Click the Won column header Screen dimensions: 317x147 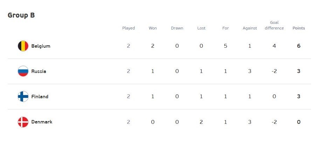pos(153,28)
